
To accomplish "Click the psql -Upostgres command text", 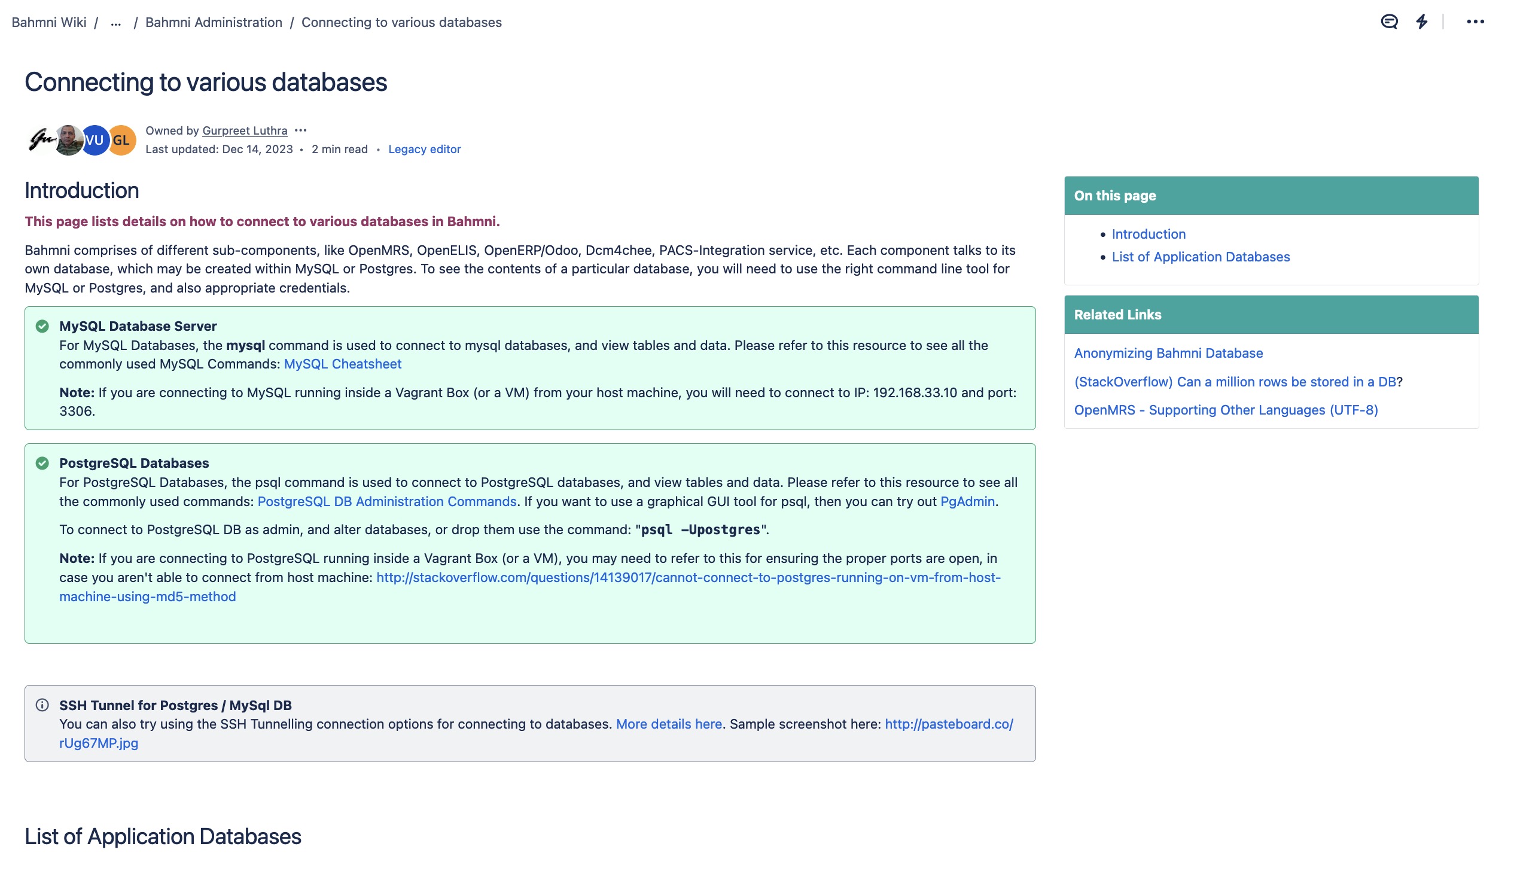I will click(700, 530).
